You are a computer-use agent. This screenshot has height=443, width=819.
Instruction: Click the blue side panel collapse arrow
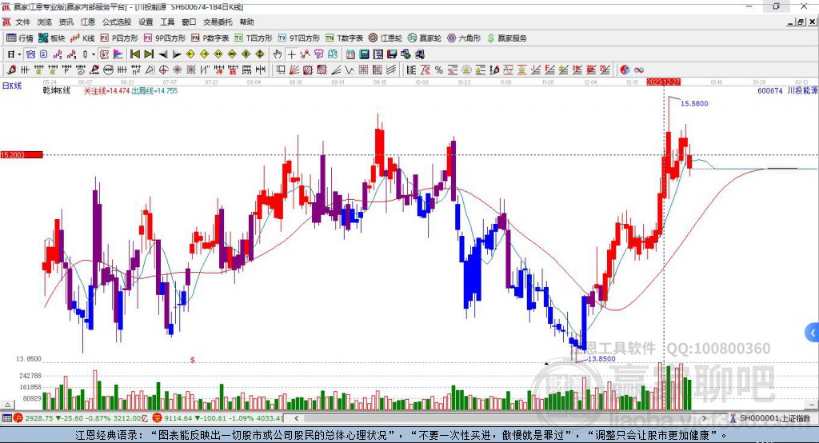pyautogui.click(x=813, y=333)
